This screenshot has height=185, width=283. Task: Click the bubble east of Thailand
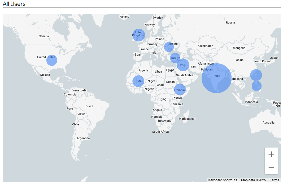click(x=256, y=75)
